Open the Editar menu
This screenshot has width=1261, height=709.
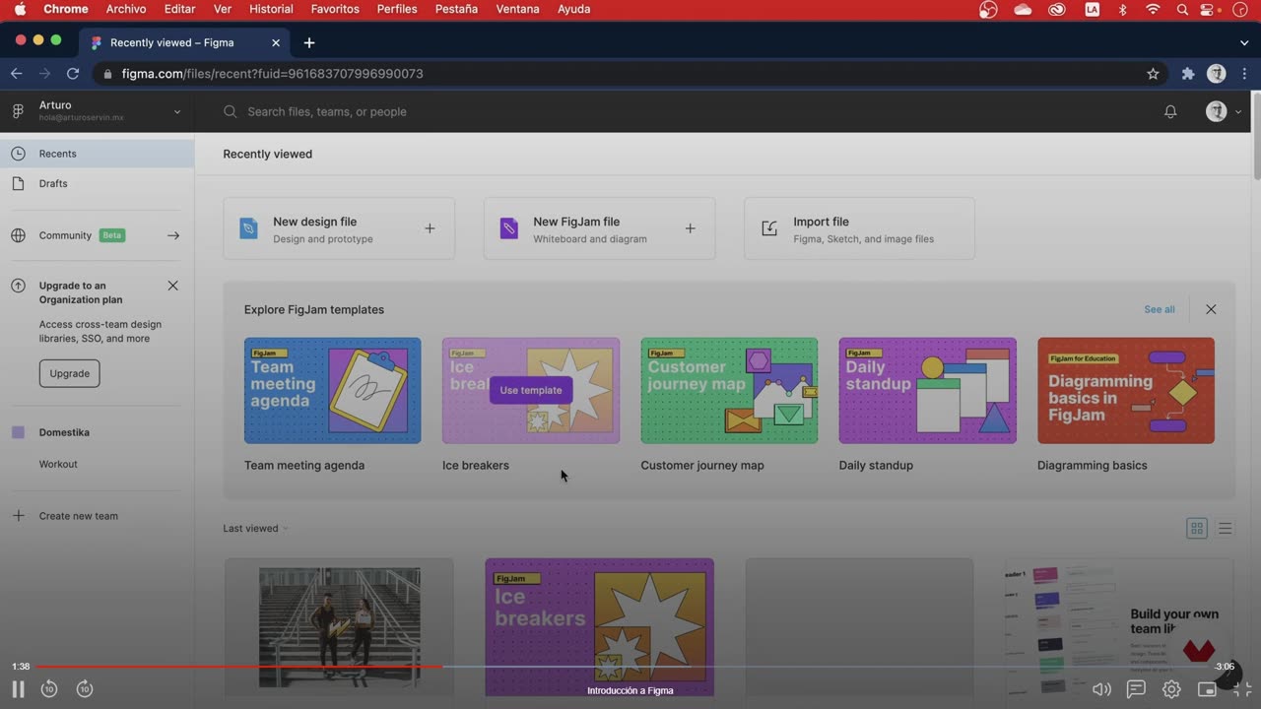(x=179, y=9)
